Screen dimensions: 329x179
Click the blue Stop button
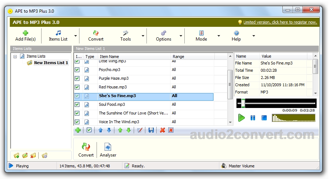264,118
